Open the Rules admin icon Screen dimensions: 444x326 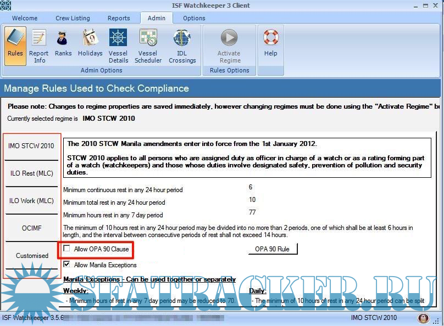pos(15,44)
